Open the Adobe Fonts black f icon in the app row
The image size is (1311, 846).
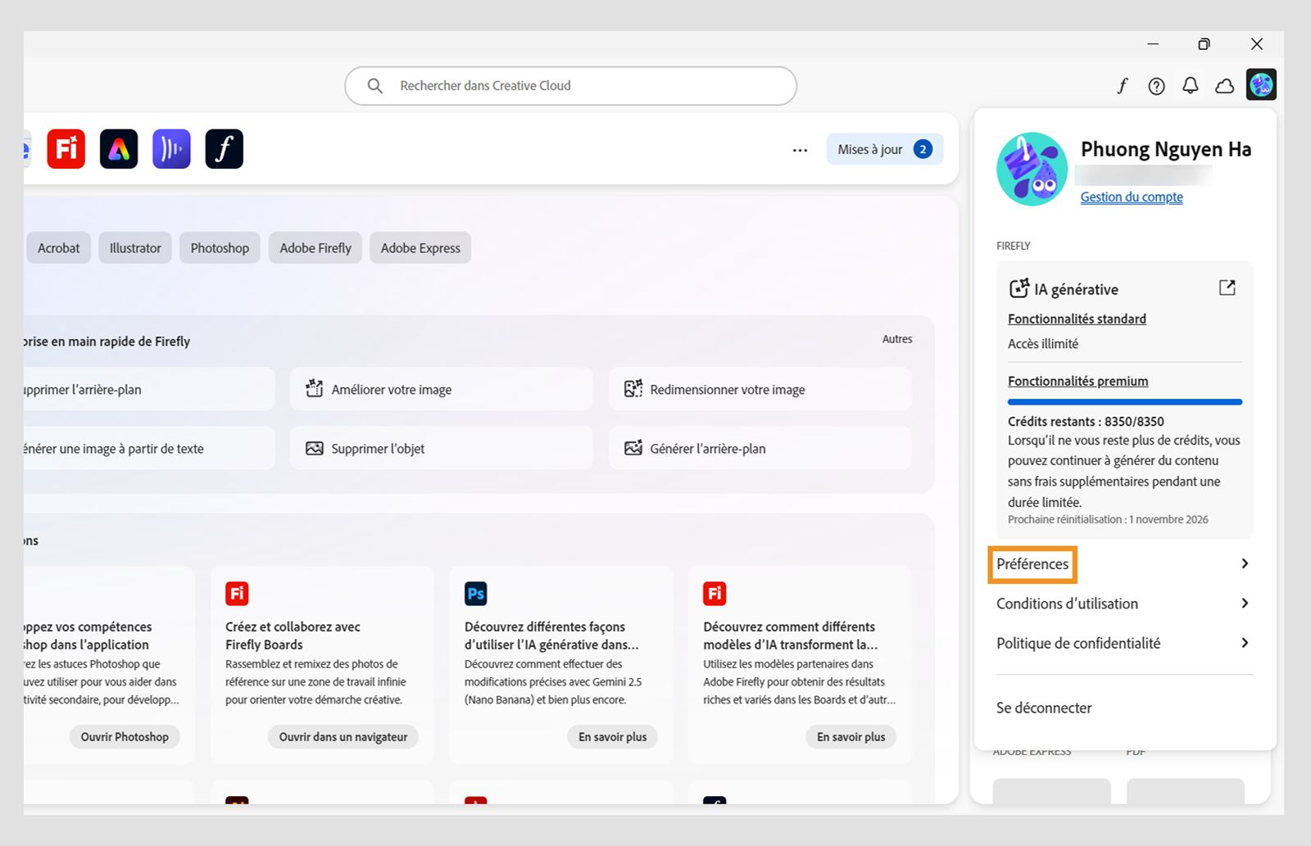pos(224,149)
